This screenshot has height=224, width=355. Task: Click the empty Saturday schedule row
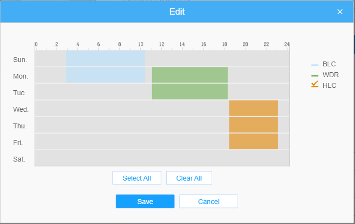coord(162,158)
